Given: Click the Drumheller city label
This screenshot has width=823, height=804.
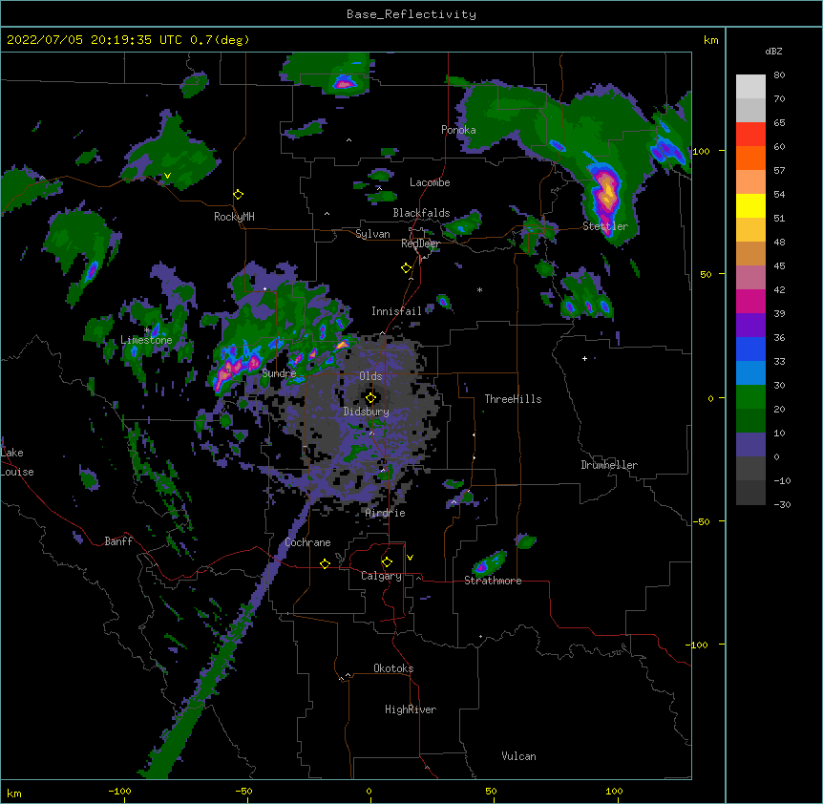Looking at the screenshot, I should pos(609,465).
